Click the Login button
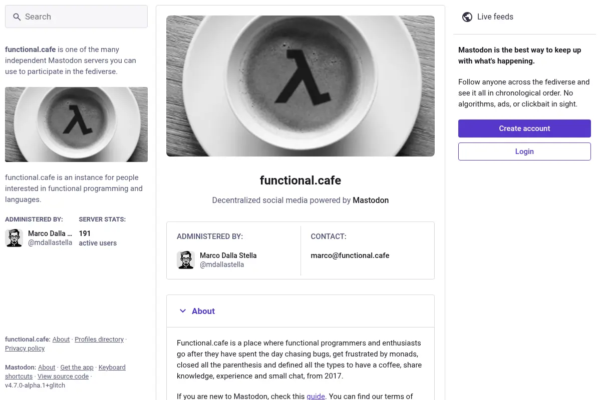 point(524,151)
